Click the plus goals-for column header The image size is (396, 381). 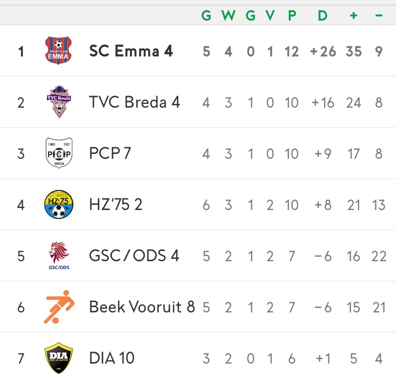[x=354, y=15]
